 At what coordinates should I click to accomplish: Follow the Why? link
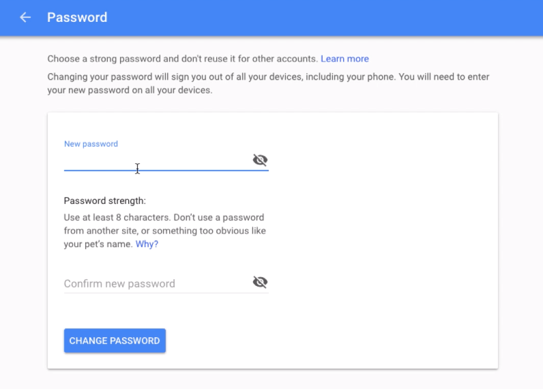[147, 244]
